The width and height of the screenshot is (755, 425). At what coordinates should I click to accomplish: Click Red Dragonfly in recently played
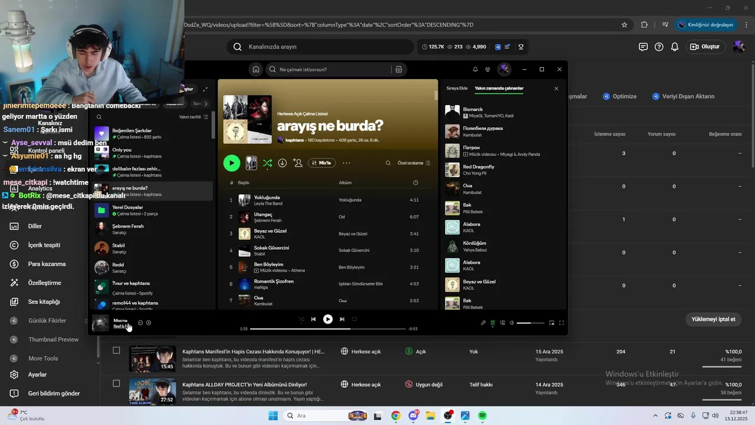pos(502,169)
